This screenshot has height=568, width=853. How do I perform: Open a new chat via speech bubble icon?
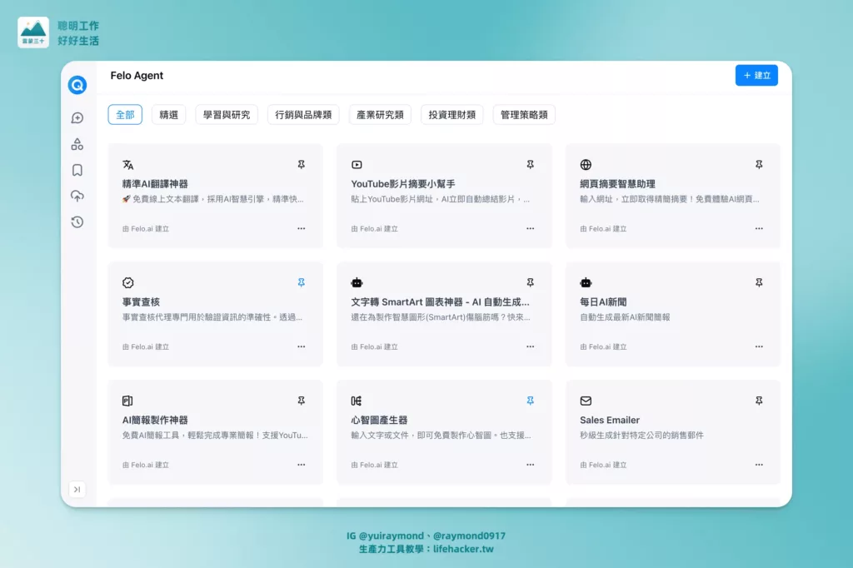(77, 117)
